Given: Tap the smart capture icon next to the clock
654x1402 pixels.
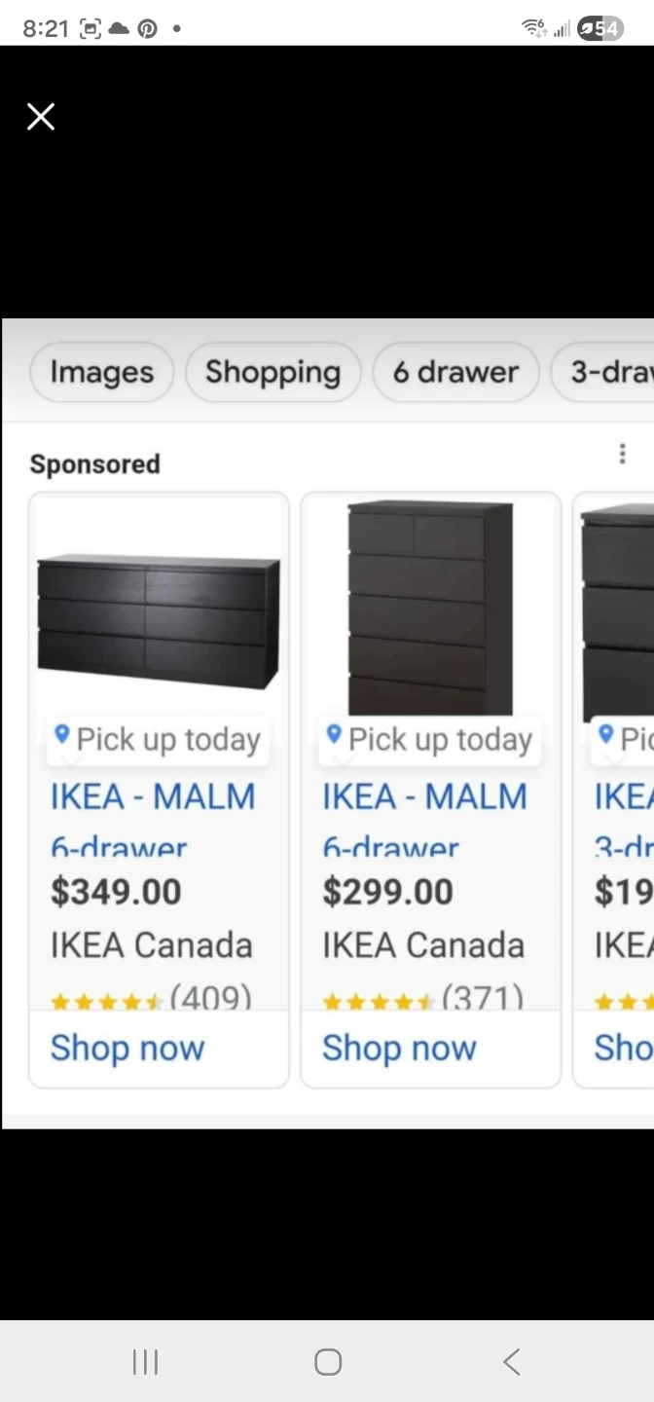Looking at the screenshot, I should (x=89, y=28).
